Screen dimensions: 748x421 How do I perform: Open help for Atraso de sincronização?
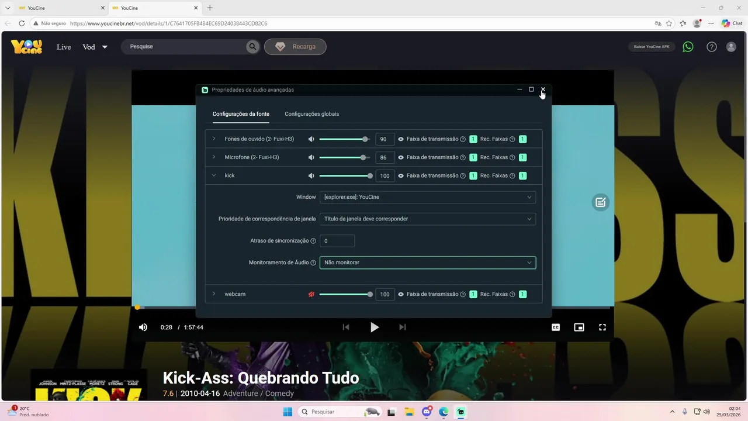[313, 241]
